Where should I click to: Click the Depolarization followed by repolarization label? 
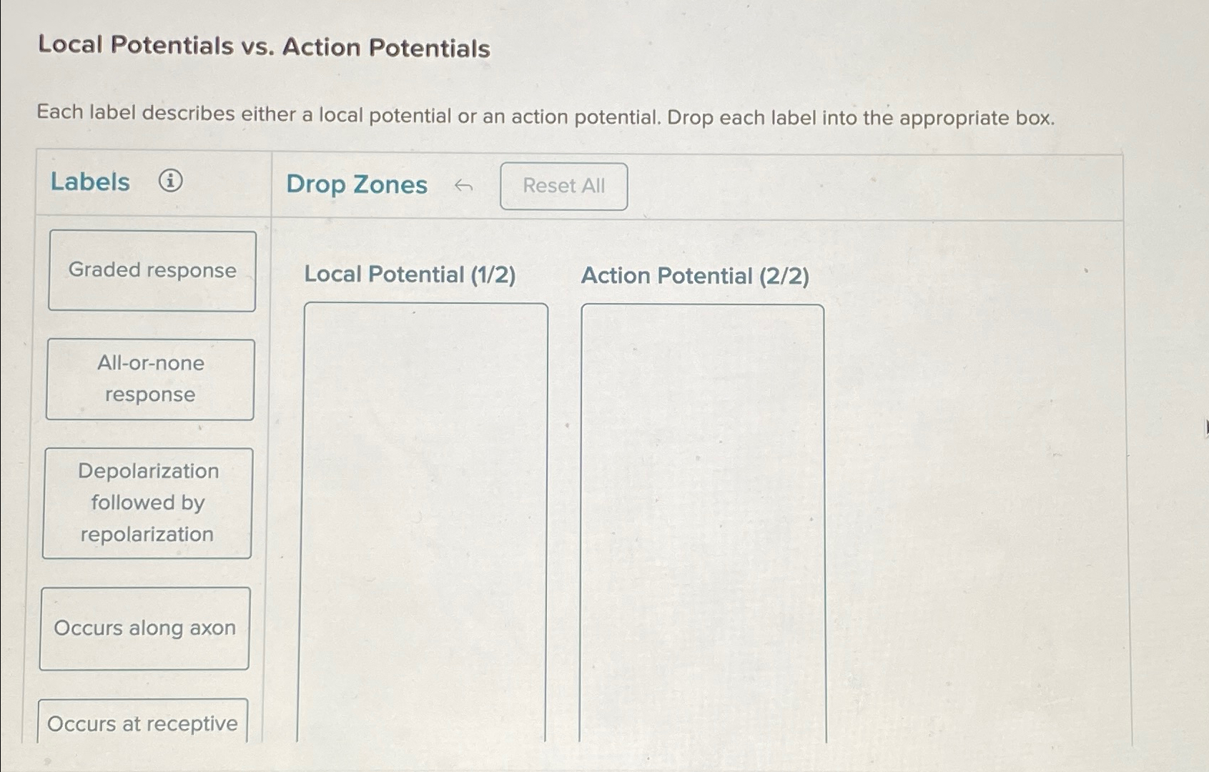click(x=148, y=503)
